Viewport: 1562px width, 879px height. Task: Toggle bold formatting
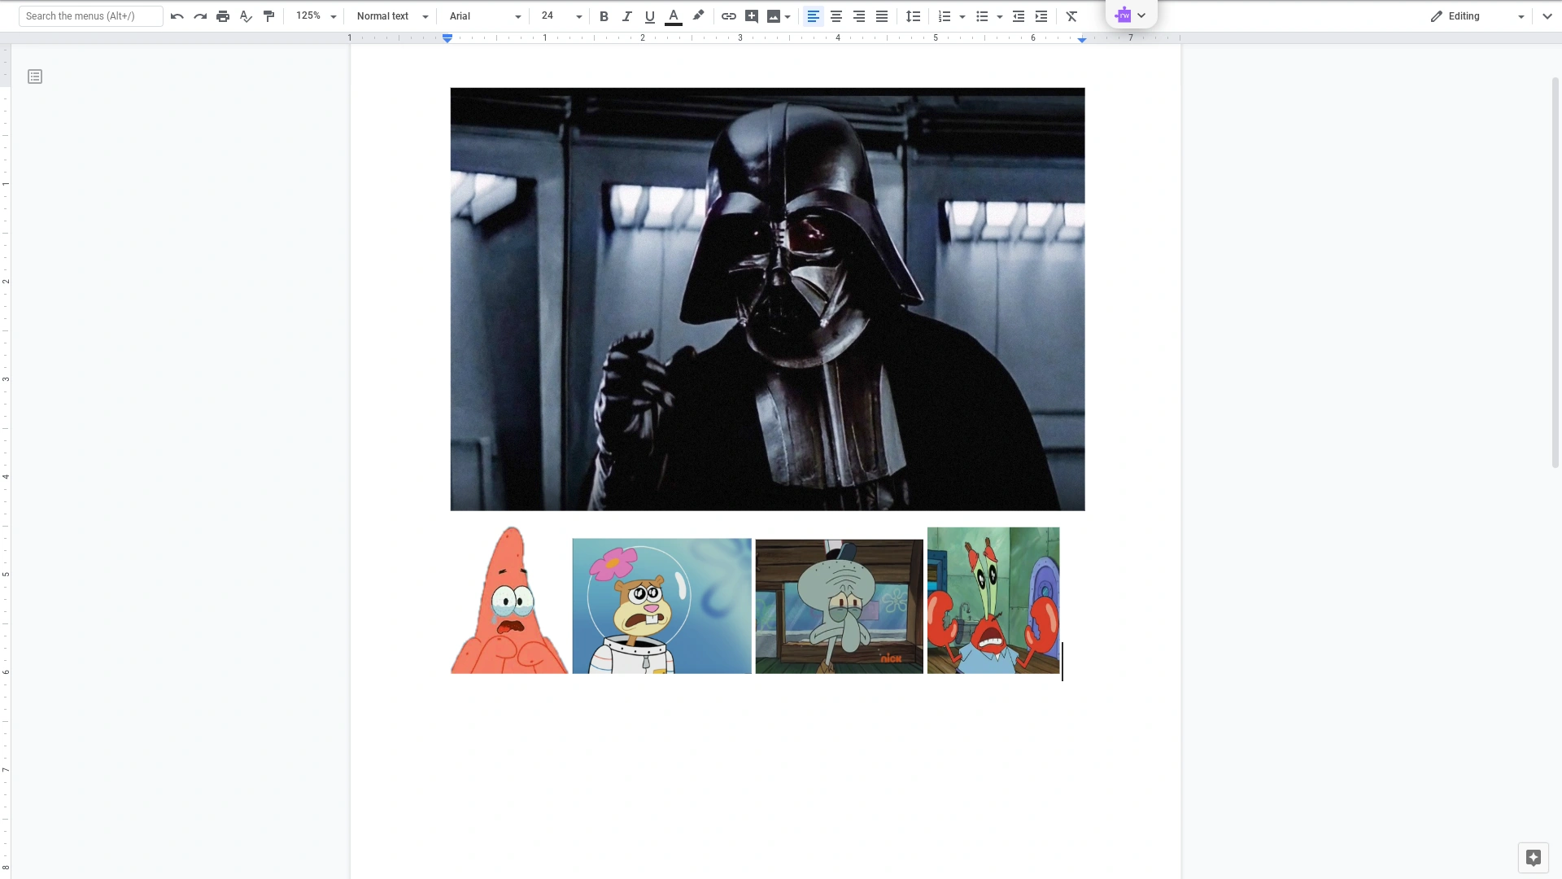[x=604, y=16]
